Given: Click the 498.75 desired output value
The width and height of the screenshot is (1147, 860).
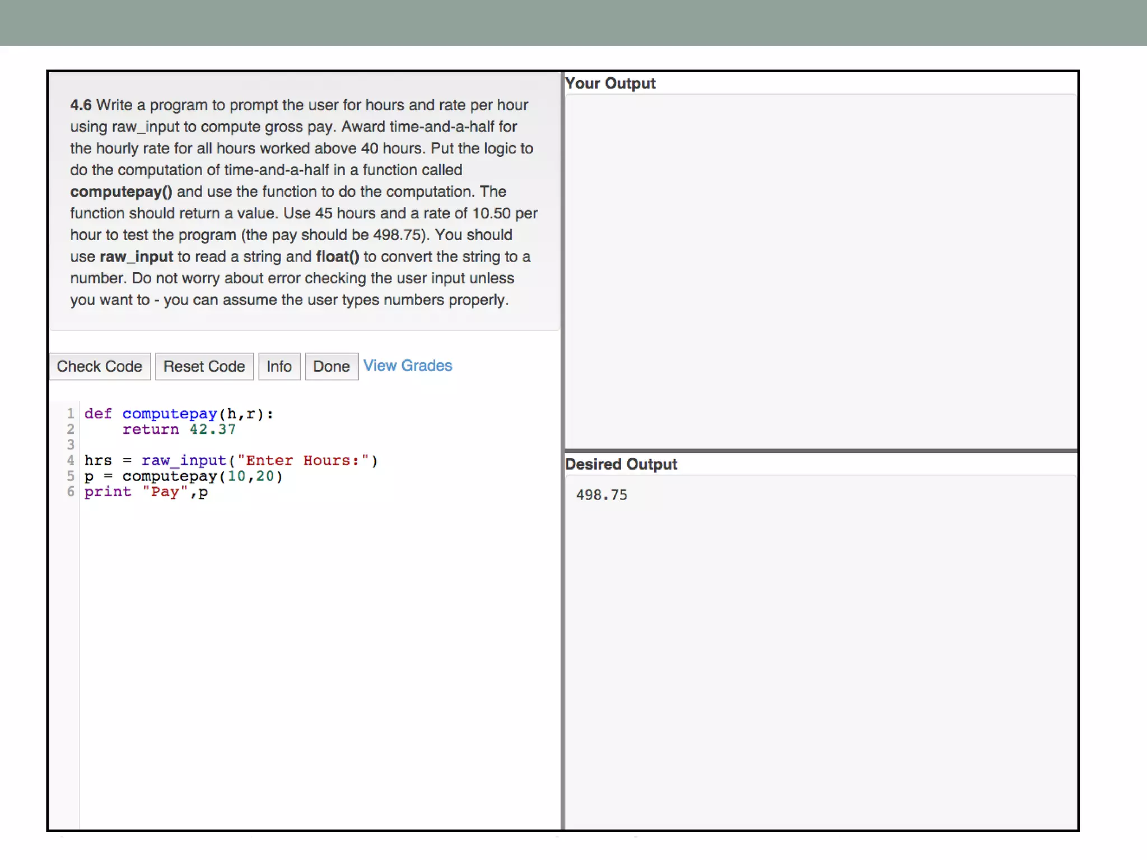Looking at the screenshot, I should pyautogui.click(x=602, y=495).
